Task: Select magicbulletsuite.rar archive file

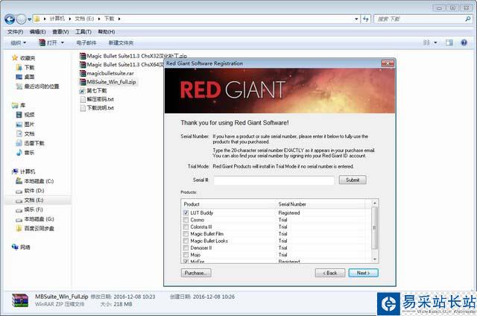Action: pos(107,73)
